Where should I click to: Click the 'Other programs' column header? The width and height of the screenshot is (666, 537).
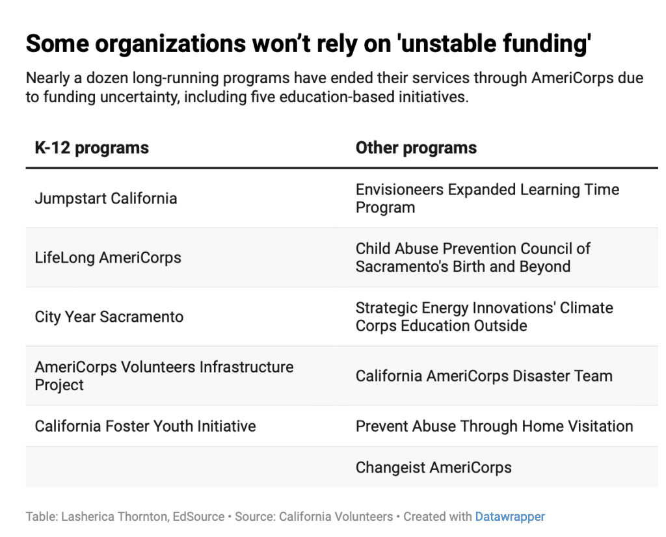pos(416,148)
